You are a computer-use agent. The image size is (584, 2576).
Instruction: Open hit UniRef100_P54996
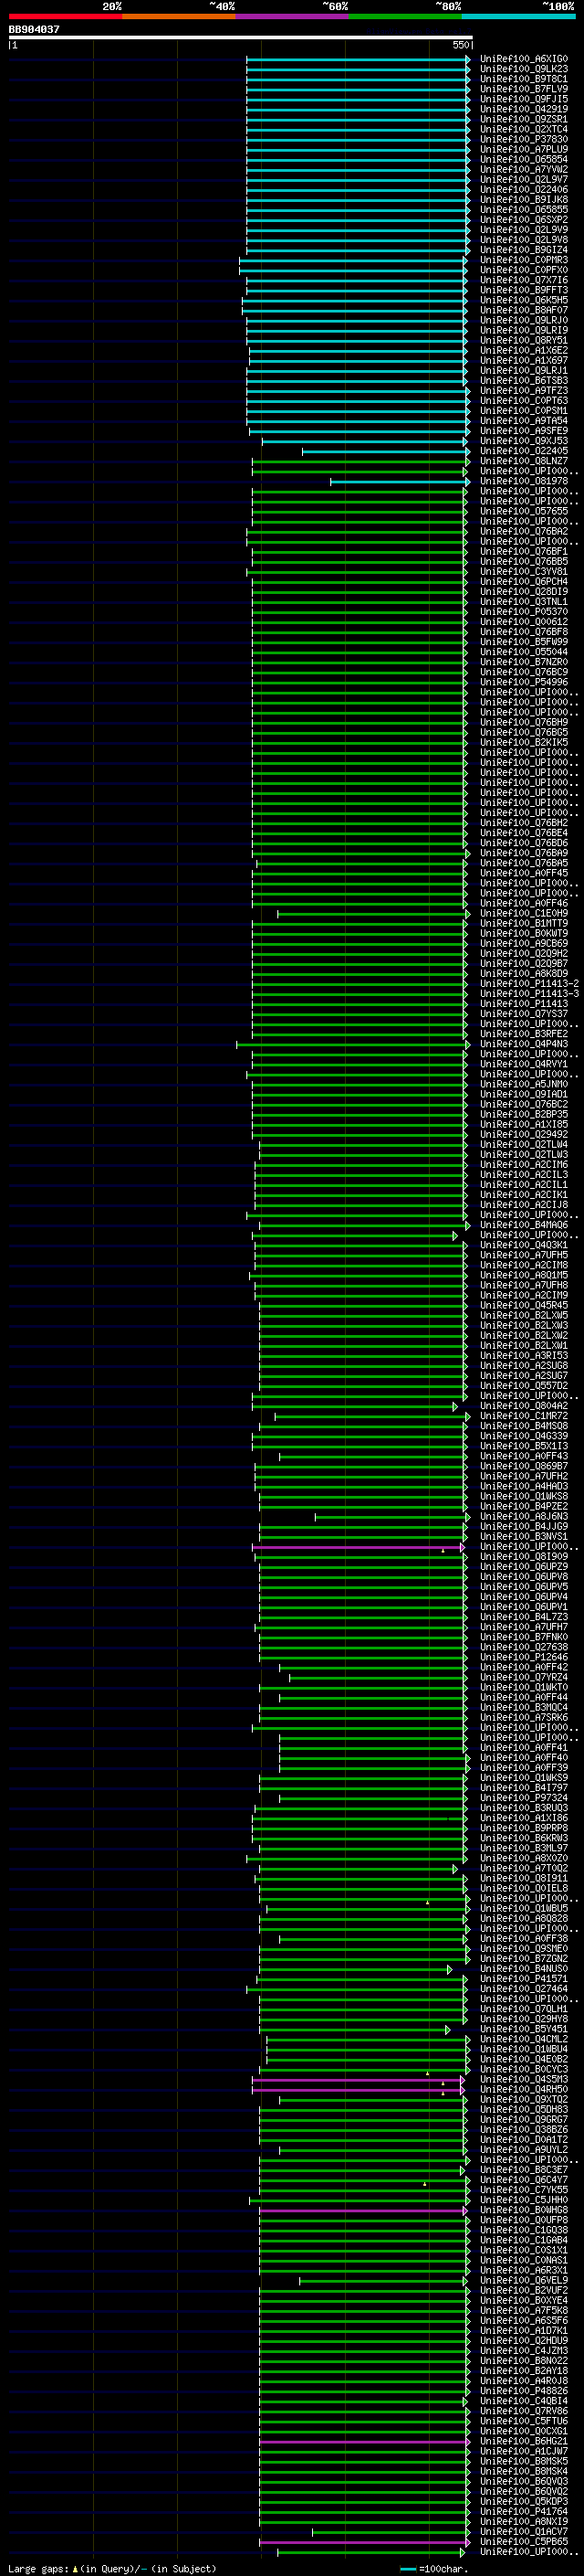click(524, 683)
